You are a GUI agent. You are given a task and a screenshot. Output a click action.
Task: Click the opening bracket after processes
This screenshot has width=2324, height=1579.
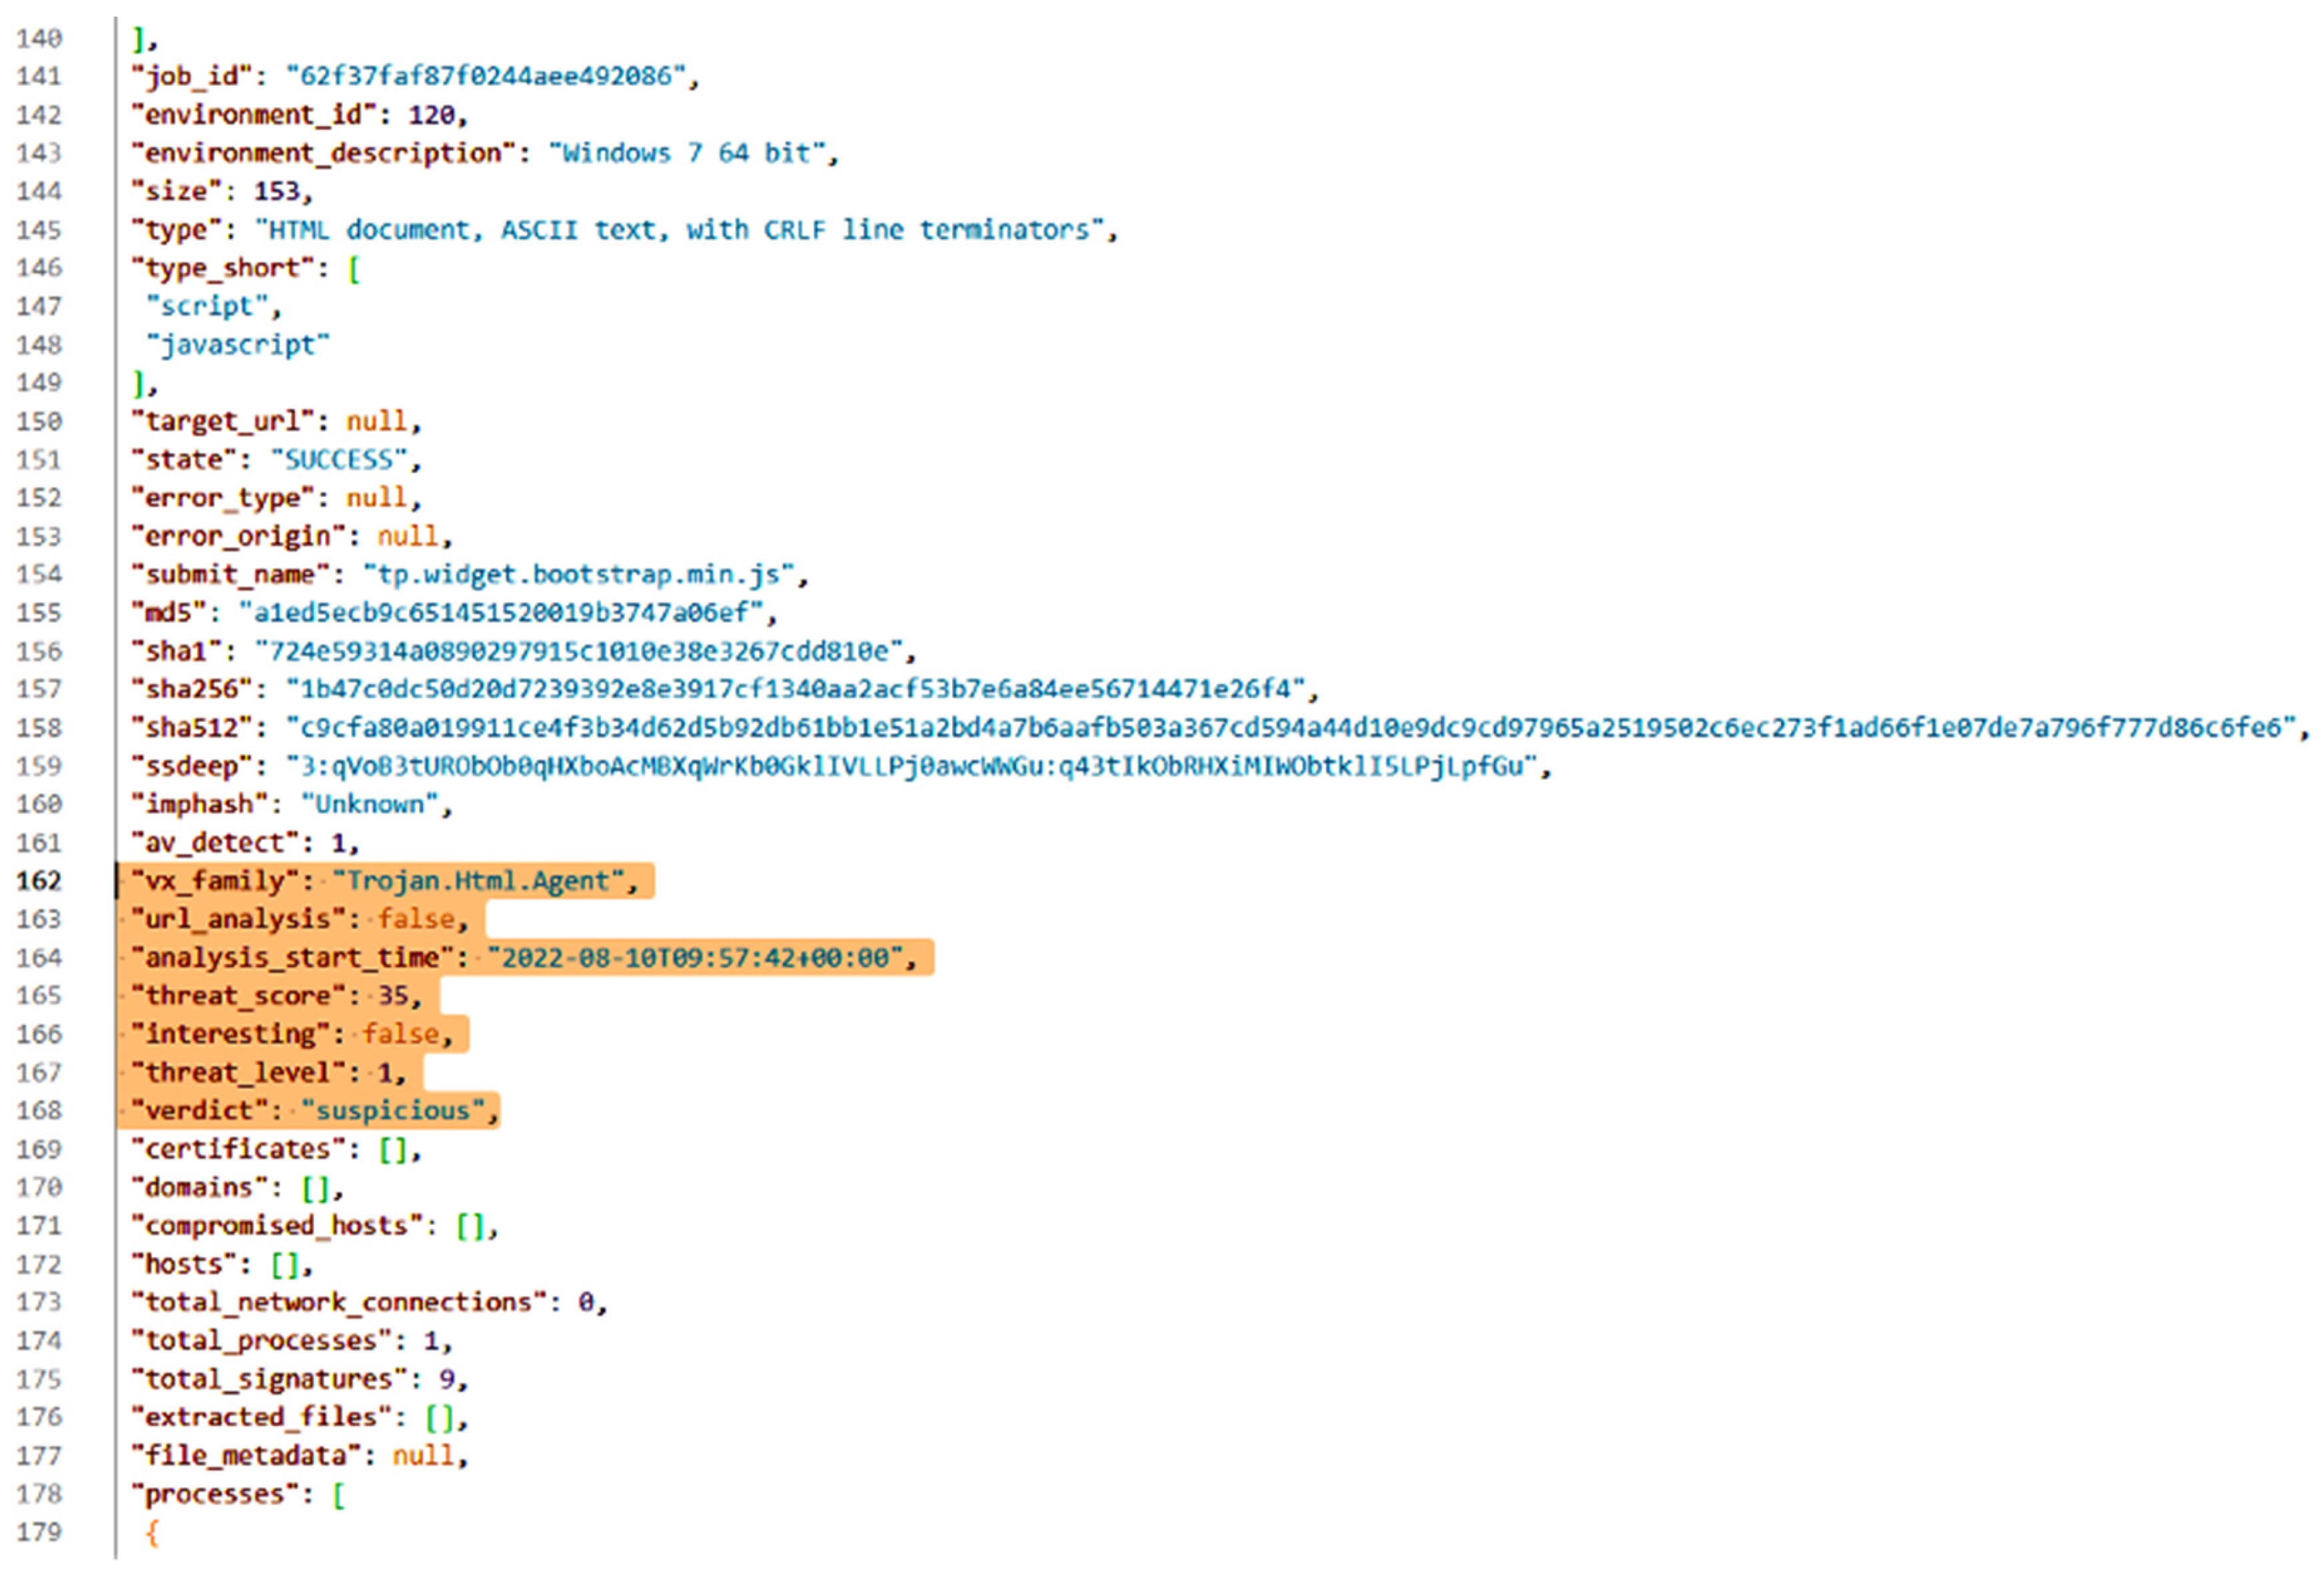[x=339, y=1494]
